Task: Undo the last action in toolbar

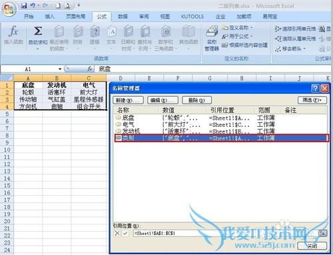Action: [x=32, y=5]
